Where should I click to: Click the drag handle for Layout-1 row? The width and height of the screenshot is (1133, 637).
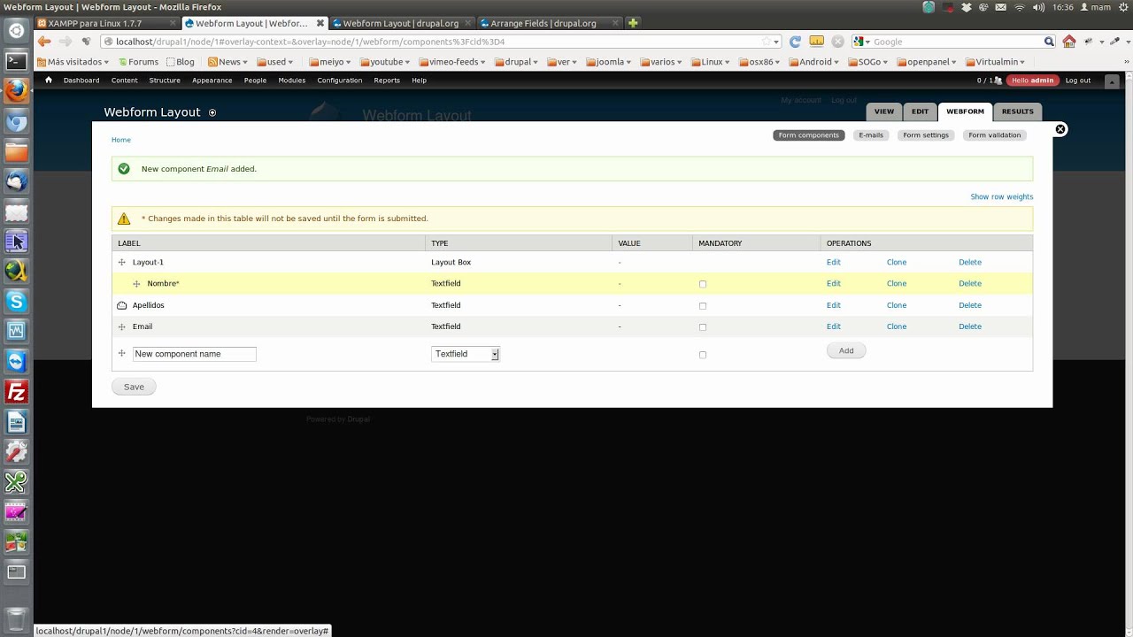pos(122,262)
